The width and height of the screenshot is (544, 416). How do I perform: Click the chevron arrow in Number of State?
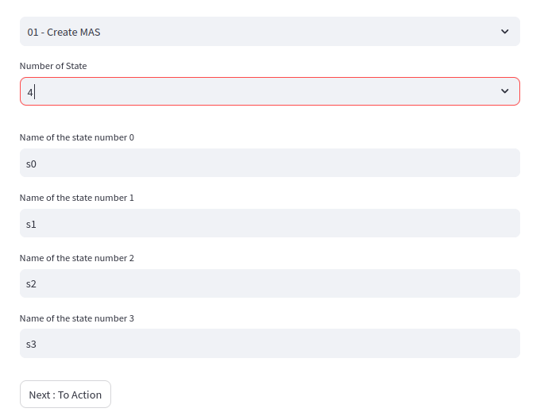(x=504, y=91)
